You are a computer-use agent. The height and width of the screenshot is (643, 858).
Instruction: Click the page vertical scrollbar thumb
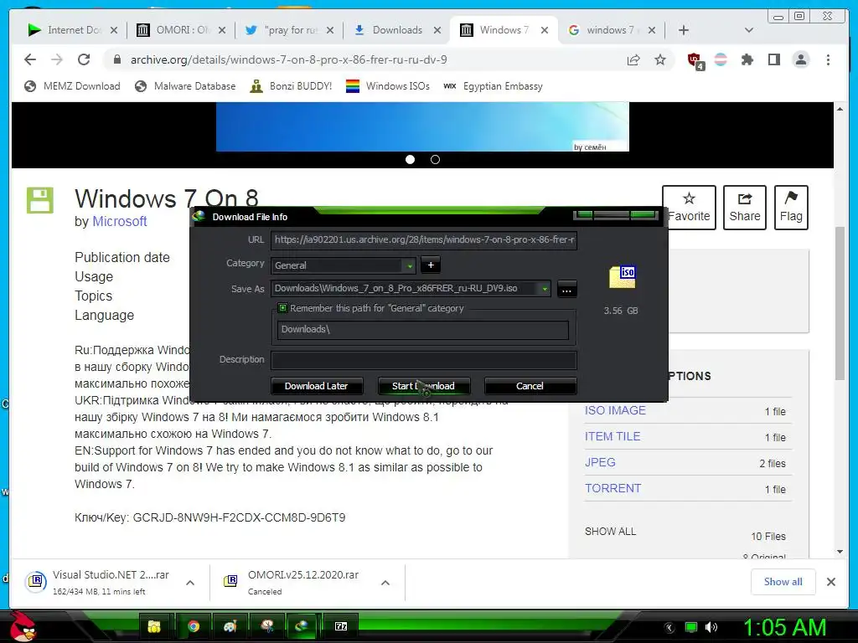(x=840, y=303)
